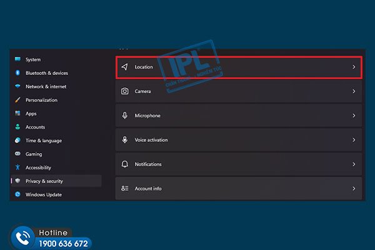Open Accessibility settings
The width and height of the screenshot is (375, 250).
38,167
